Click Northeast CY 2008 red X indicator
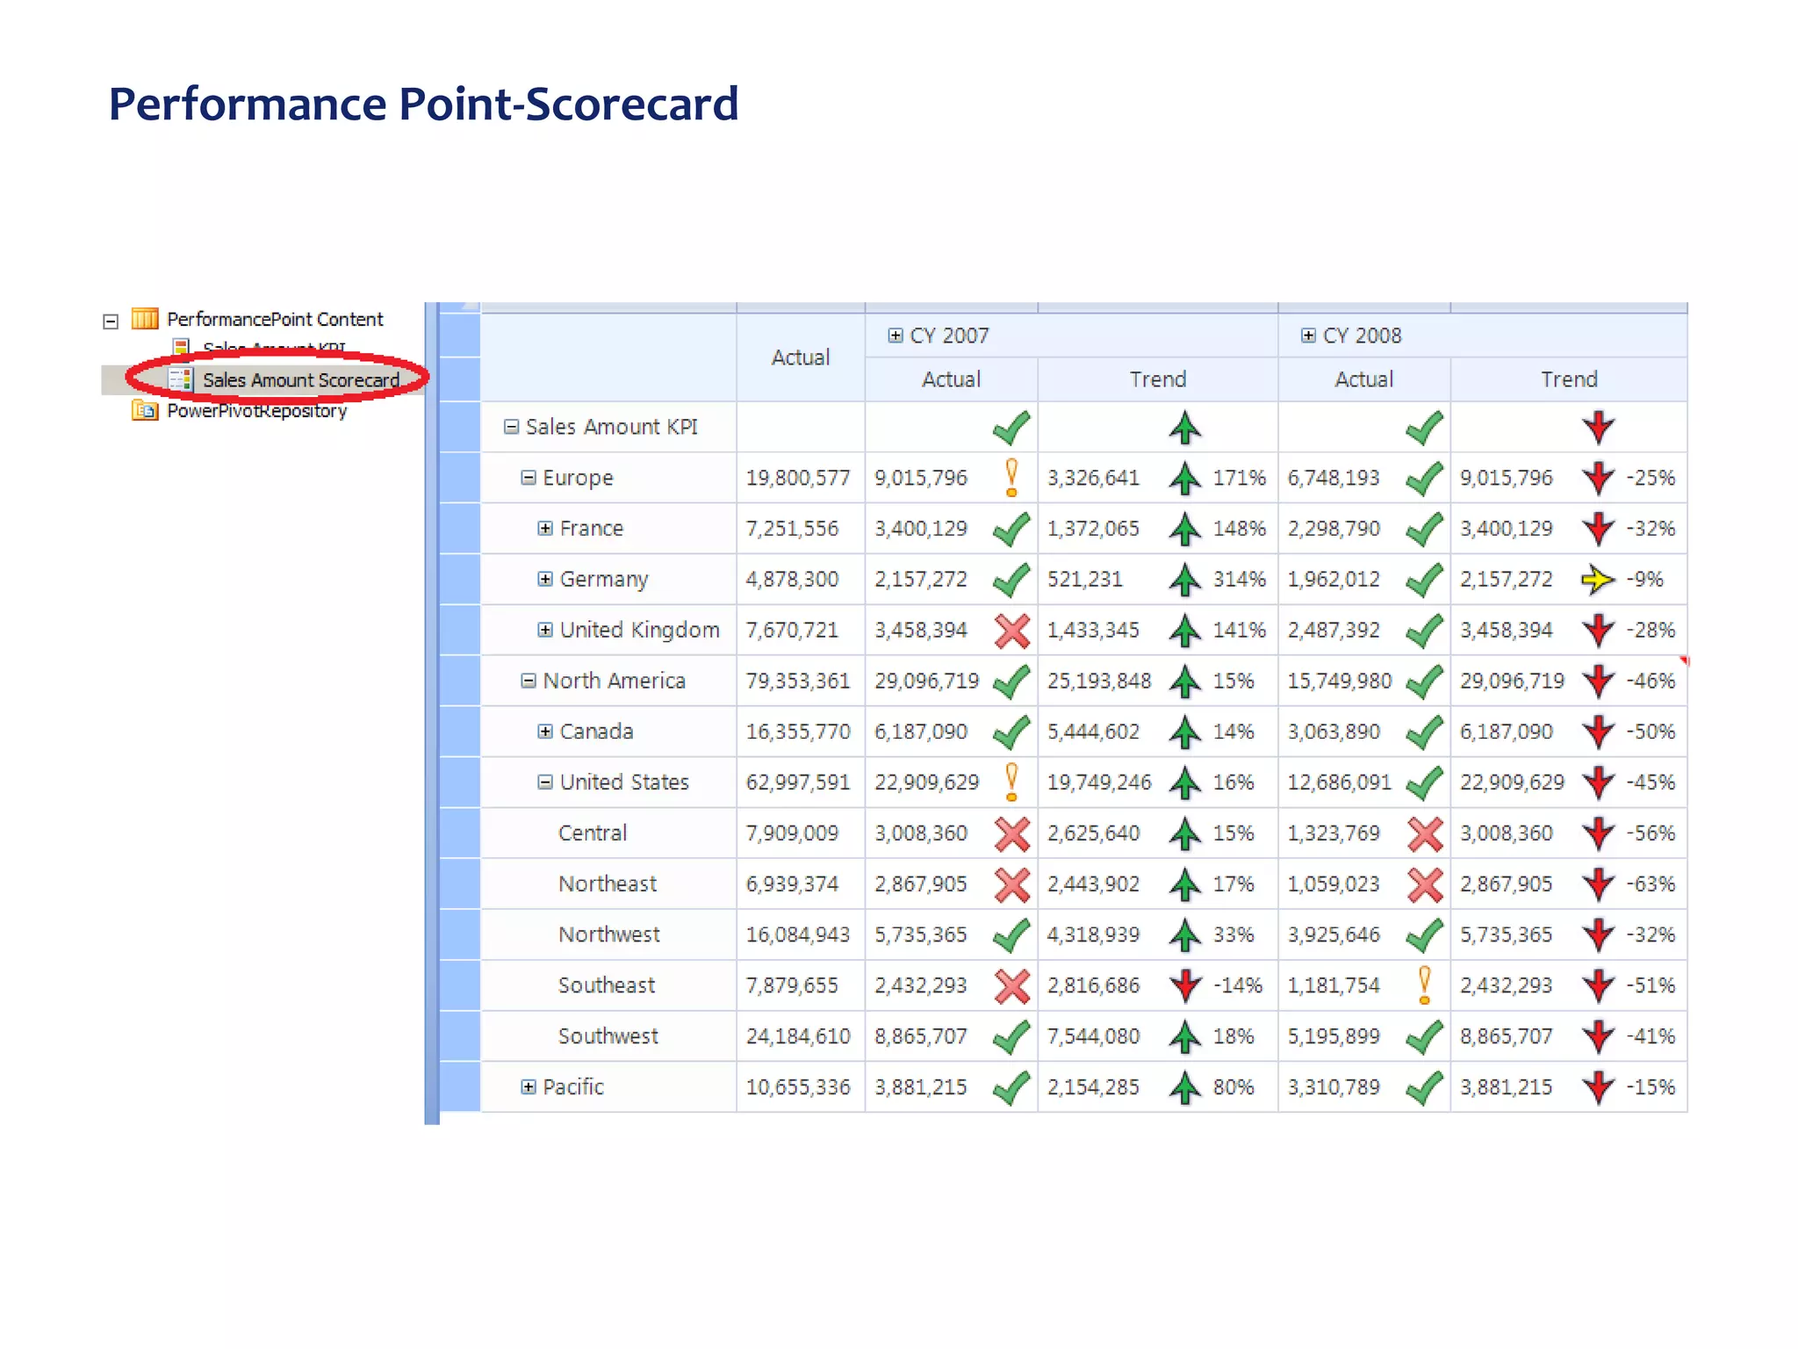1798x1349 pixels. 1425,884
